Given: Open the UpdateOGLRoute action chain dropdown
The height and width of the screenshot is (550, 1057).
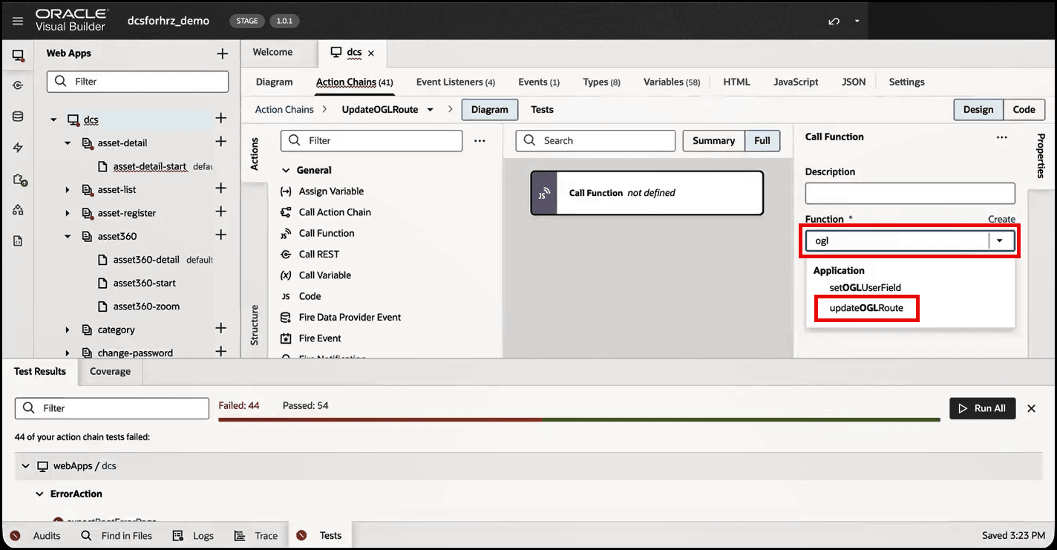Looking at the screenshot, I should tap(430, 110).
